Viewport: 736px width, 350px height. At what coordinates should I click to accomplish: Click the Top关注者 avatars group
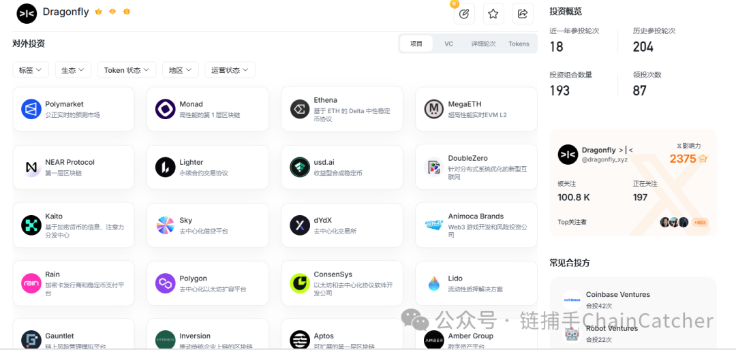point(674,223)
